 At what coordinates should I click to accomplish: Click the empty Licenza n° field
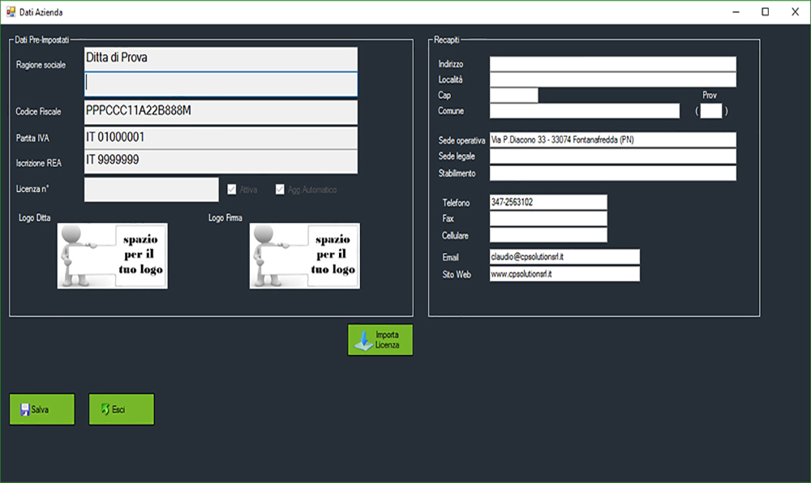click(151, 190)
